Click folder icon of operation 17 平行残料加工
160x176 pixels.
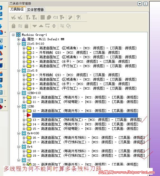click(x=29, y=142)
